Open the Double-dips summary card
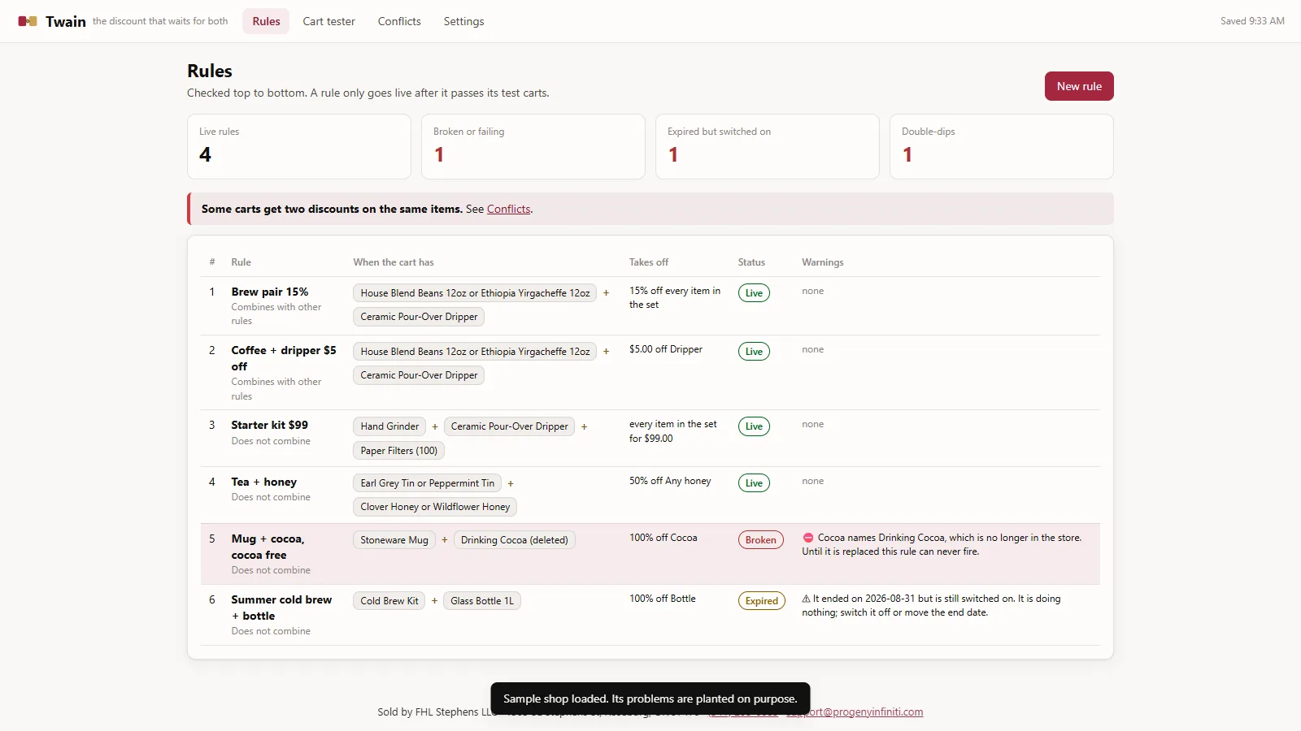Image resolution: width=1301 pixels, height=731 pixels. (x=1002, y=146)
